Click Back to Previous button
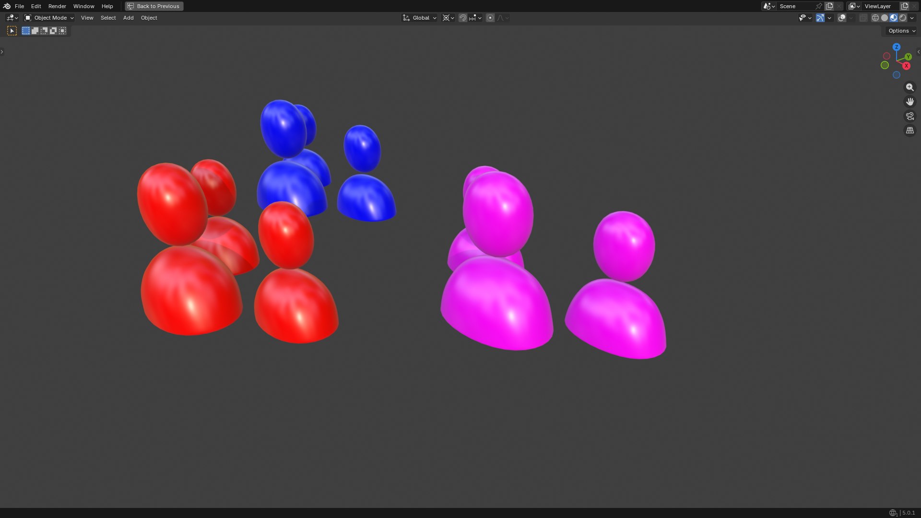The height and width of the screenshot is (518, 921). click(154, 6)
